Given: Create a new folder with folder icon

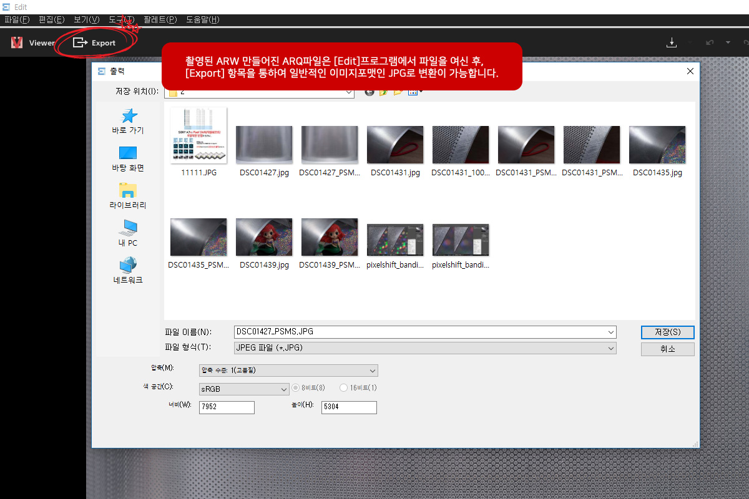Looking at the screenshot, I should click(398, 92).
